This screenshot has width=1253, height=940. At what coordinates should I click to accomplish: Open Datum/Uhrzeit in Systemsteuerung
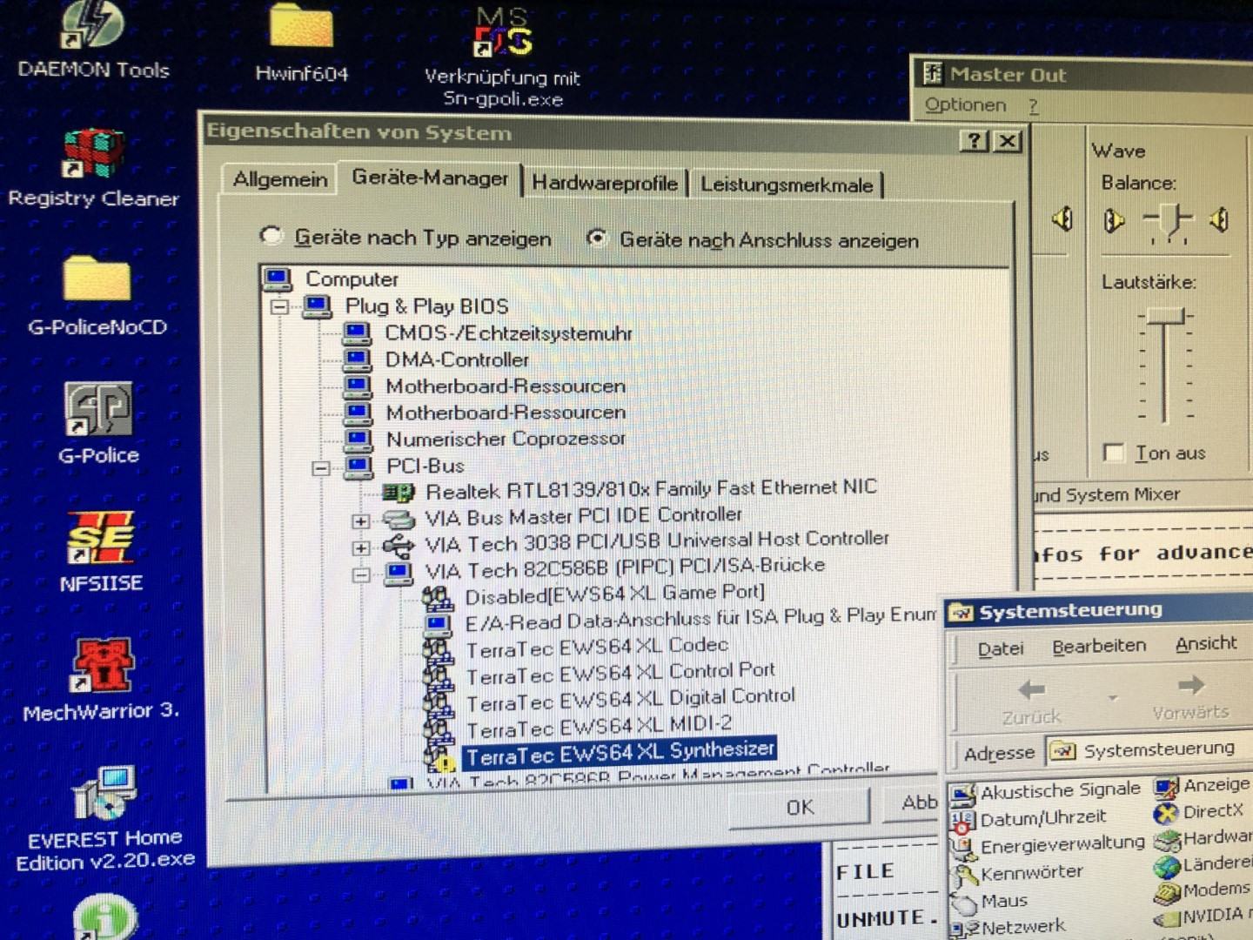1028,819
